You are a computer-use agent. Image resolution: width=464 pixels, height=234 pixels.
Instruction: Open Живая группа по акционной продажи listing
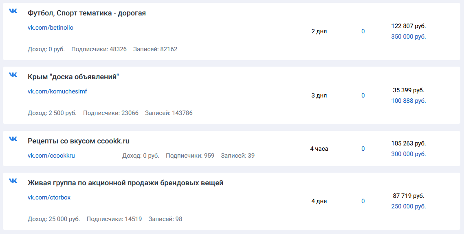pyautogui.click(x=125, y=183)
